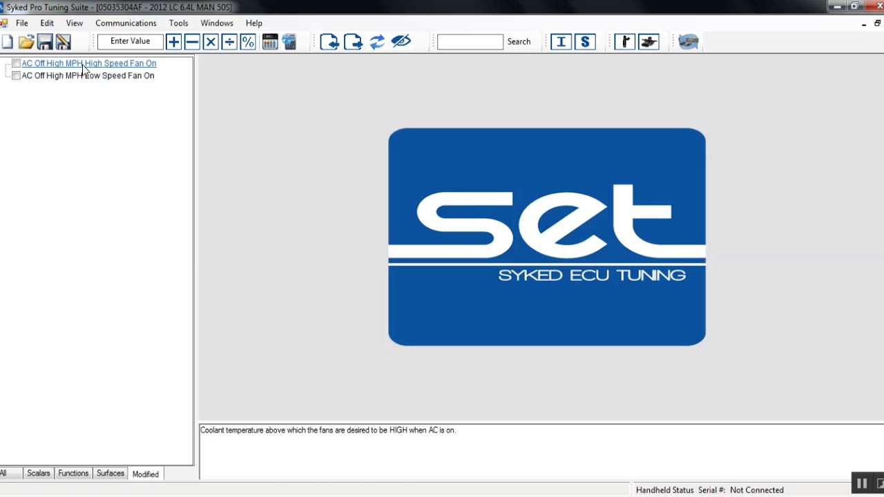The height and width of the screenshot is (497, 884).
Task: Check the AC Off High MPH Low Speed Fan On box
Action: 16,76
